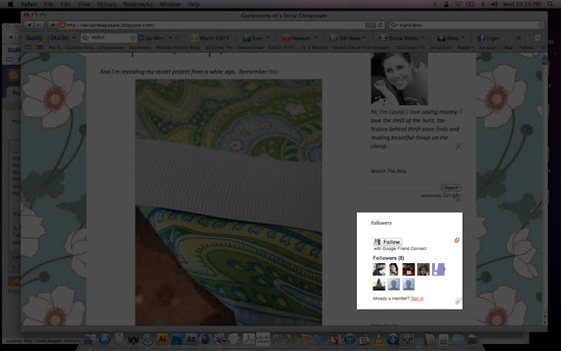Click the Facebook Login toolbar icon

pyautogui.click(x=488, y=38)
